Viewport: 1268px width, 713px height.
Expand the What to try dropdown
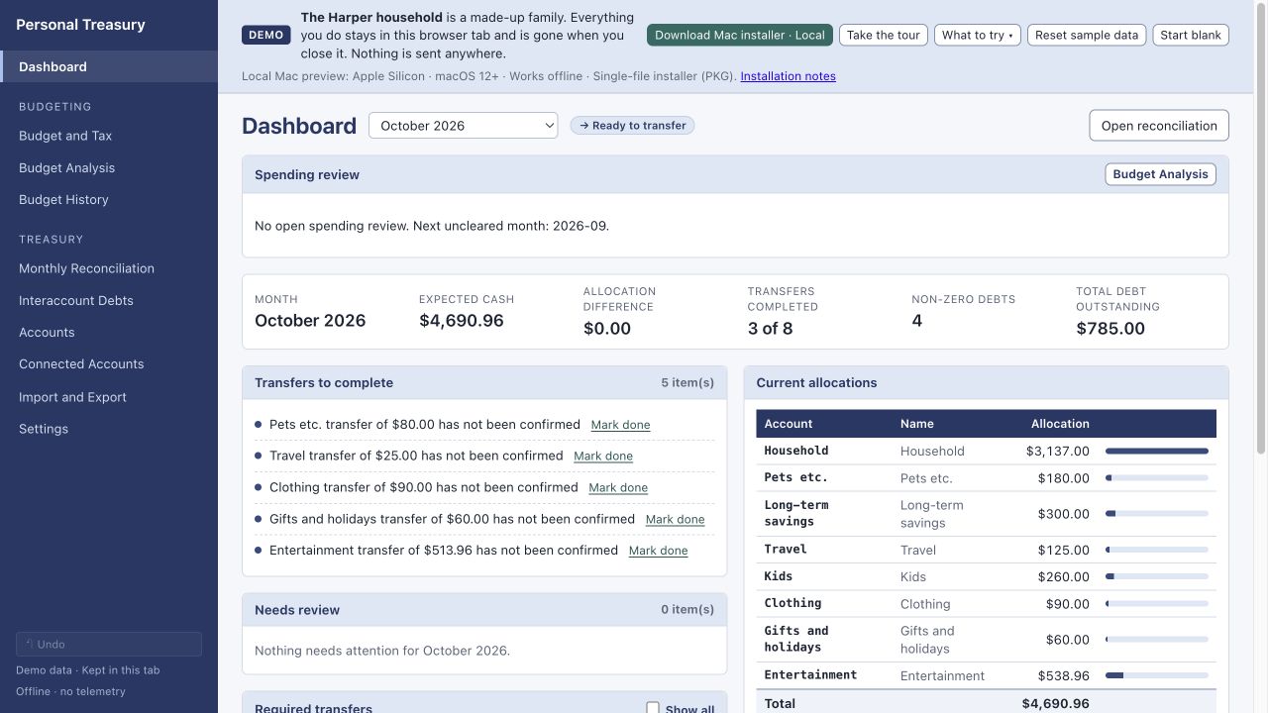(978, 35)
